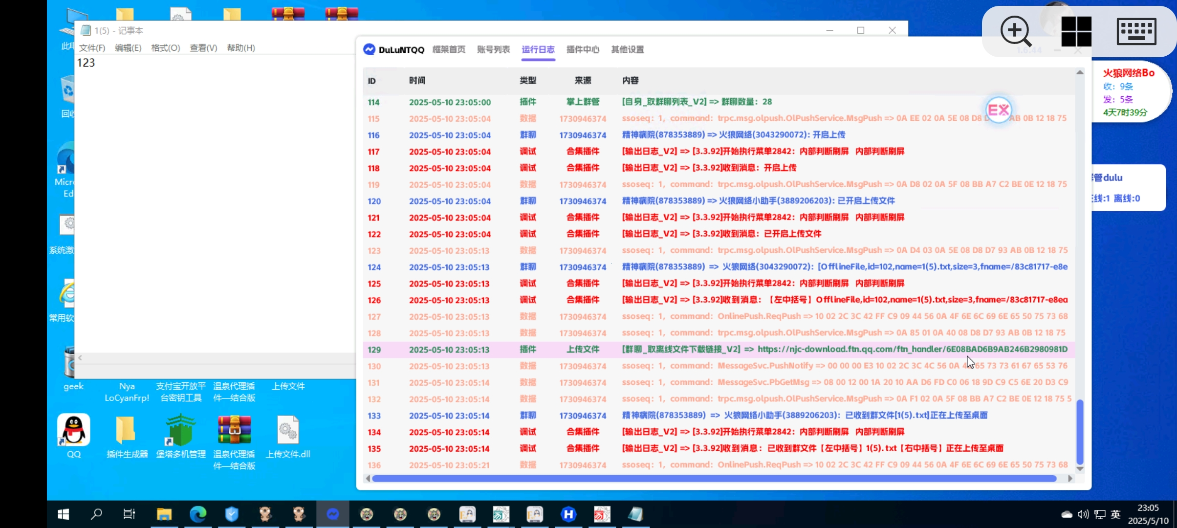The image size is (1177, 528).
Task: Open 堡塔多机管理 desktop shortcut
Action: tap(181, 431)
